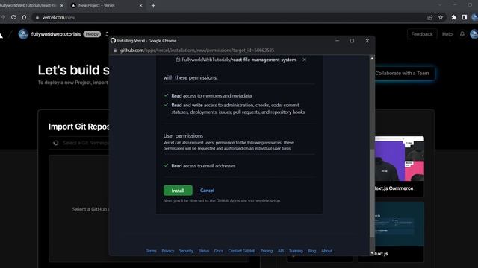This screenshot has width=478, height=268.
Task: Close the New Project - Vercel tab
Action: pyautogui.click(x=140, y=5)
